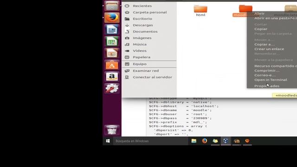Click the text line with $CFG->dbname

[x=180, y=110]
